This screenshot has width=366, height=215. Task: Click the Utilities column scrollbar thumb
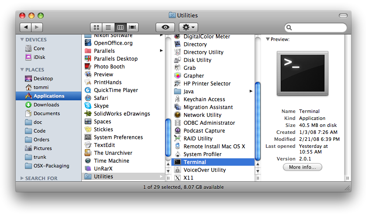click(258, 122)
